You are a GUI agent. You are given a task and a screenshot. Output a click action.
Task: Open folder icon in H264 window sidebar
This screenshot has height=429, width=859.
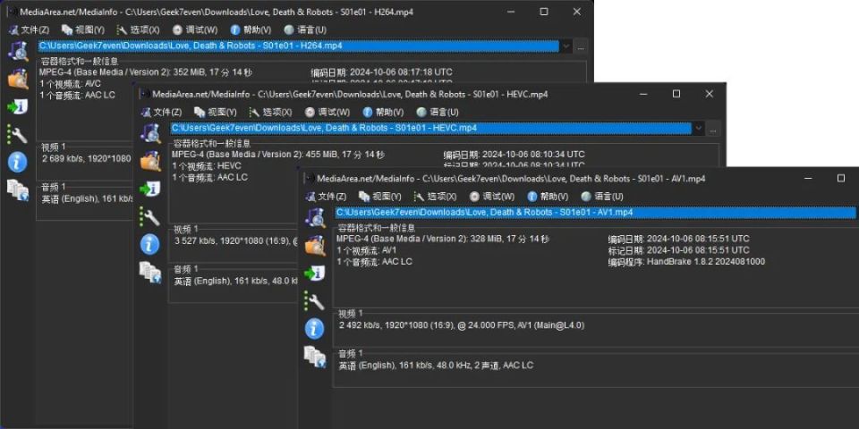(x=18, y=79)
